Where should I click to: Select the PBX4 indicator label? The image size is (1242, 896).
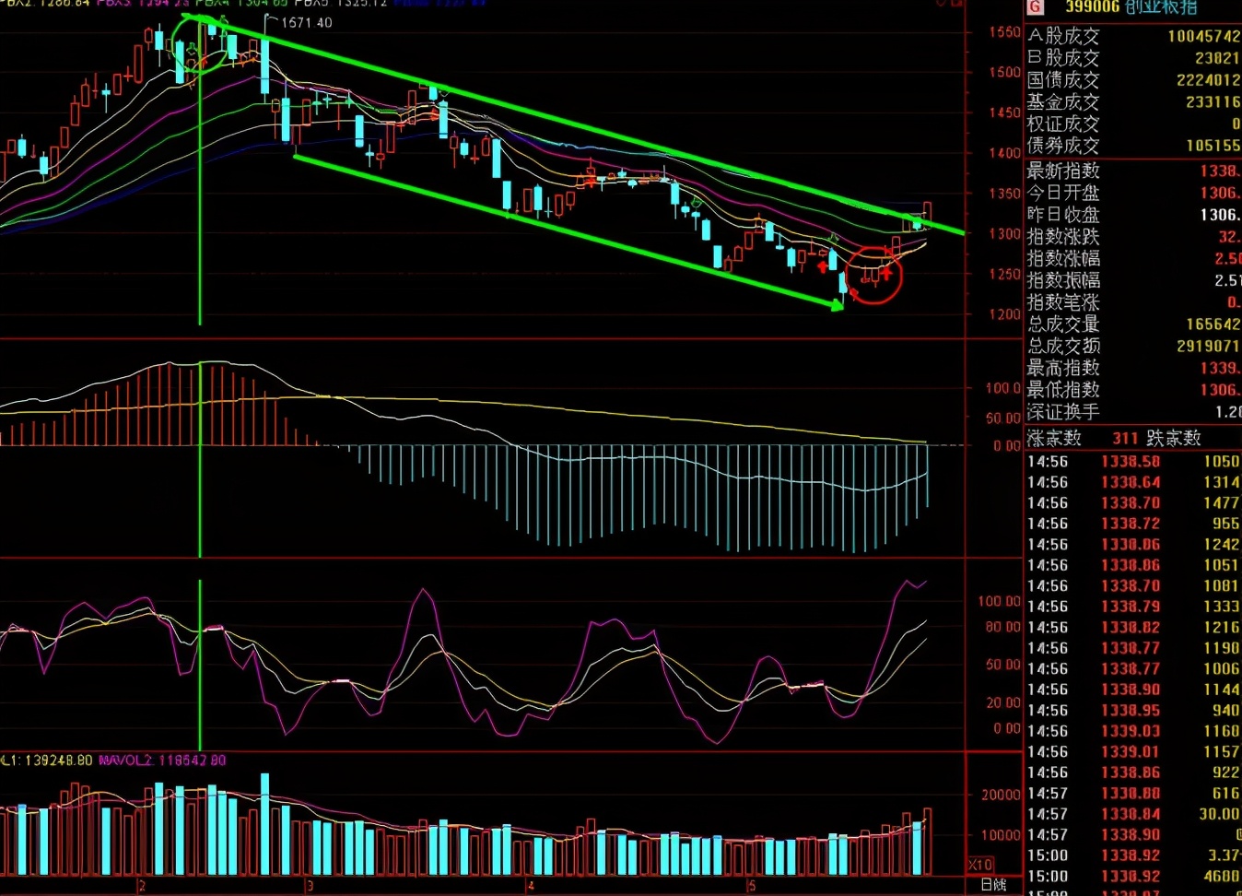point(212,4)
